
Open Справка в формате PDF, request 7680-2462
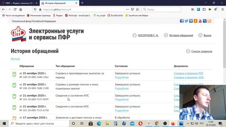pos(189,73)
